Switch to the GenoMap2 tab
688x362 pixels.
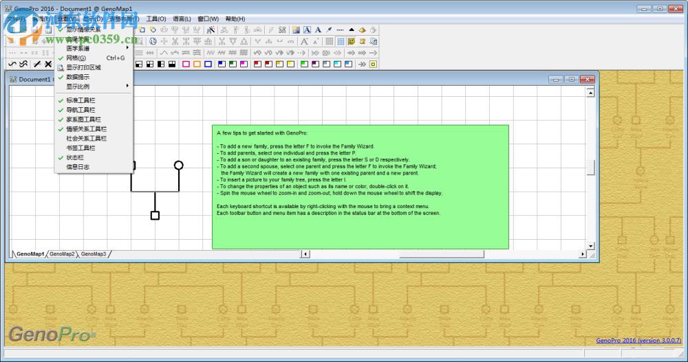pos(62,254)
